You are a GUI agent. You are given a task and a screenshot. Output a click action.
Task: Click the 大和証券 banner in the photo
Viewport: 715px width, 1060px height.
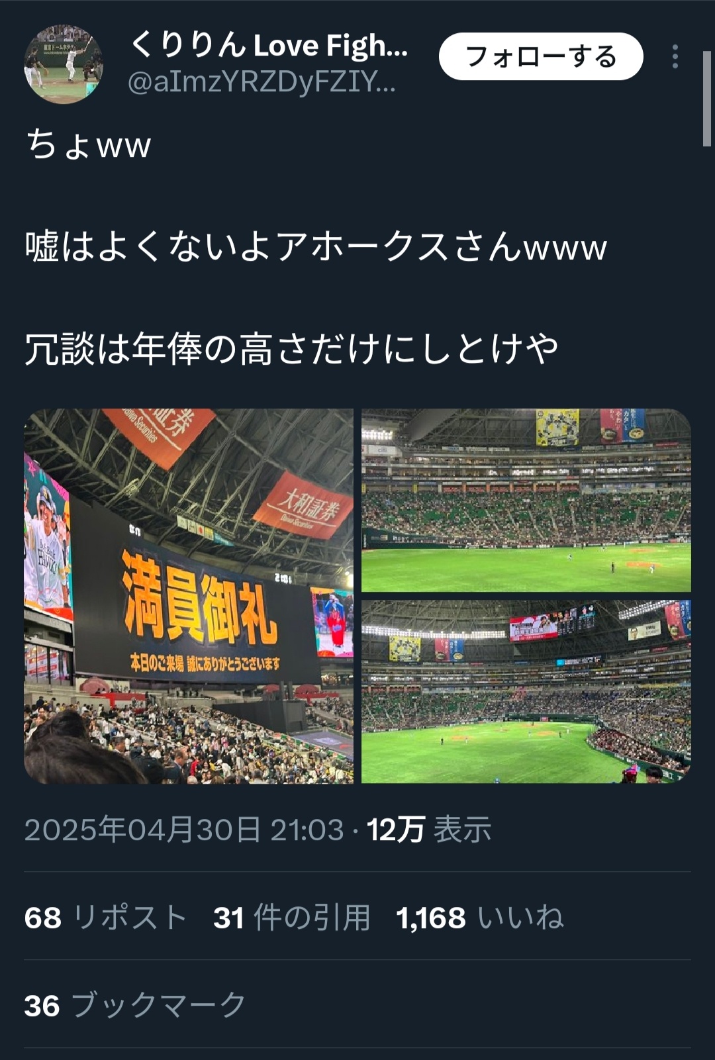pos(303,505)
